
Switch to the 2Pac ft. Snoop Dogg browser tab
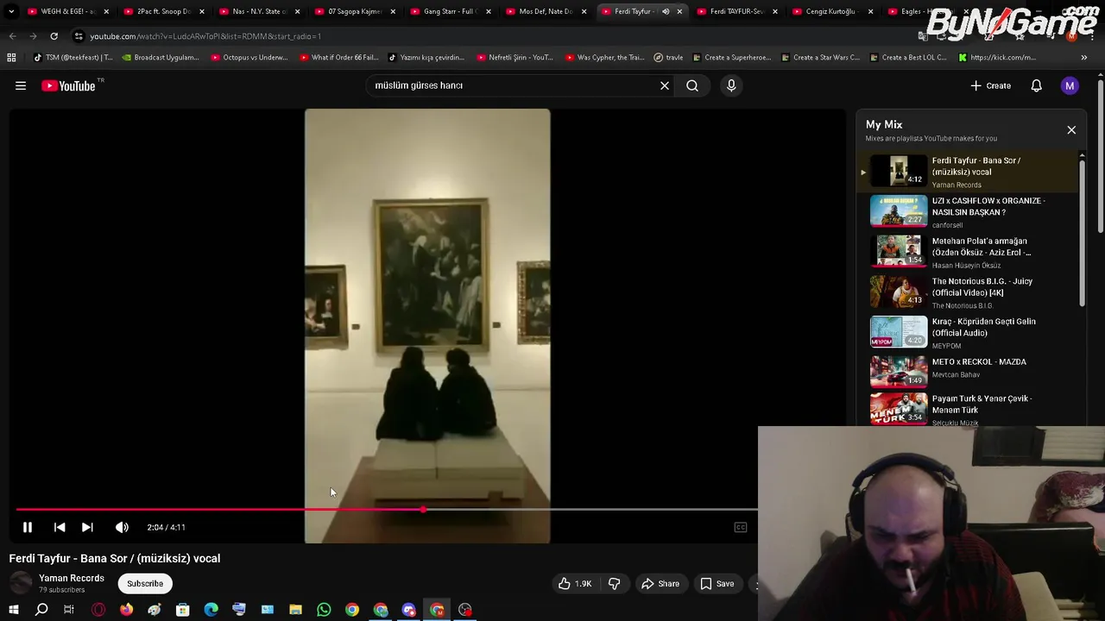click(x=162, y=11)
